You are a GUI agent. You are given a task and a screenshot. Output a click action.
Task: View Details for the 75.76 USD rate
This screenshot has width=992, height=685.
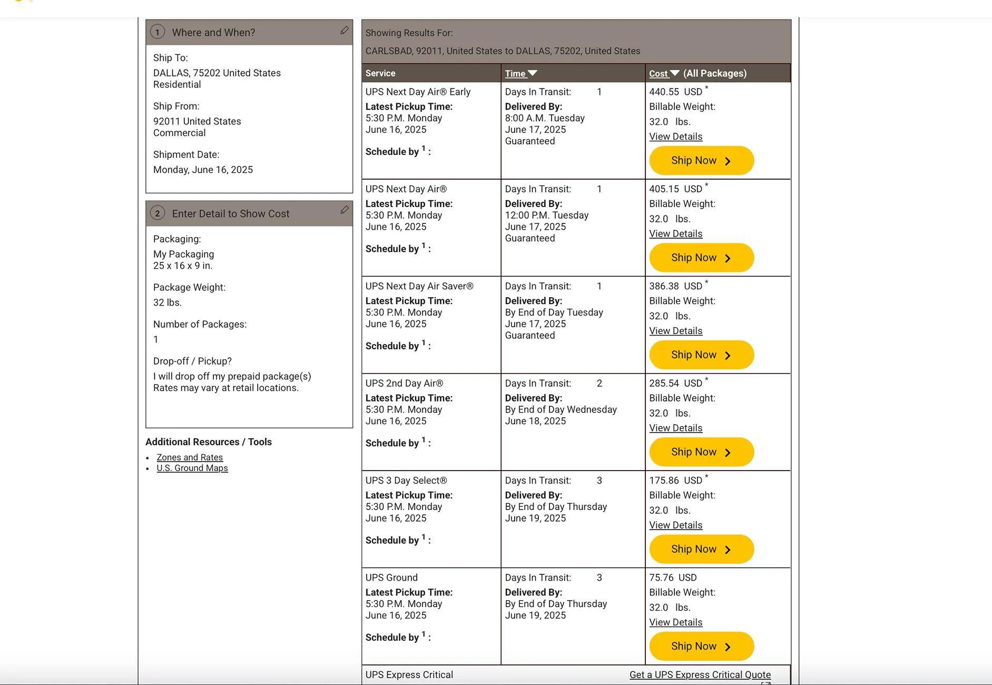675,622
